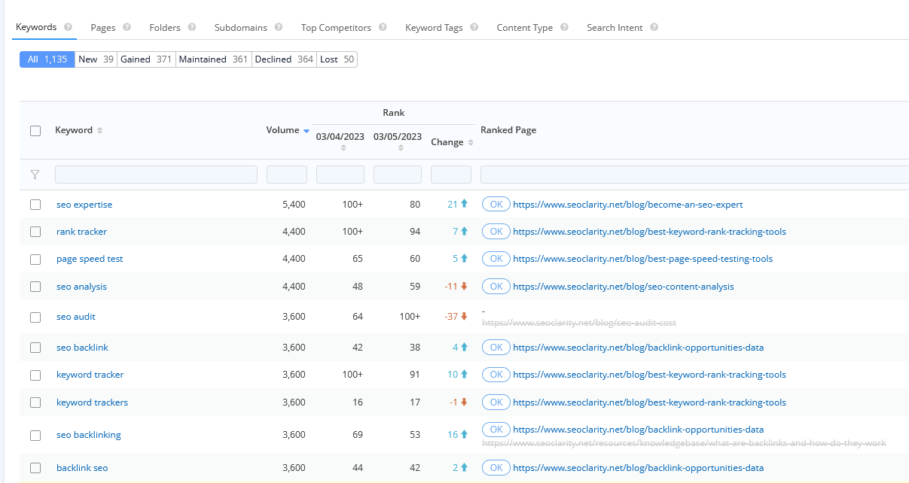Filter by New 39 keywords
This screenshot has width=909, height=483.
(96, 59)
